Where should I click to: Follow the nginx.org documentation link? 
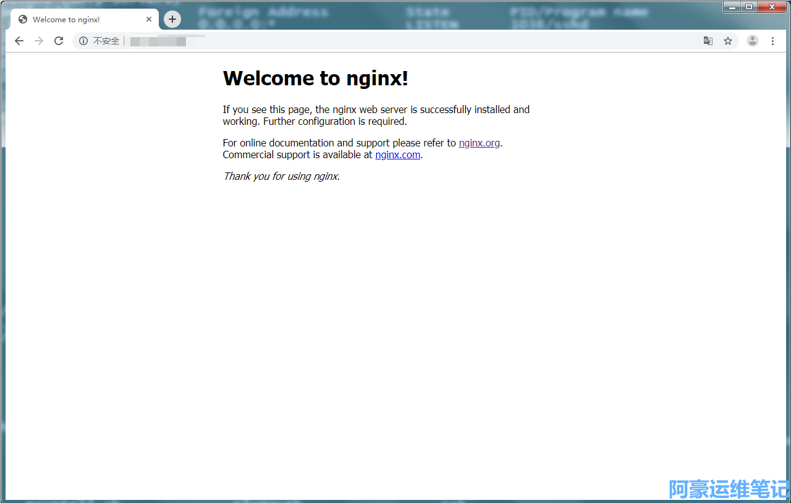[479, 143]
